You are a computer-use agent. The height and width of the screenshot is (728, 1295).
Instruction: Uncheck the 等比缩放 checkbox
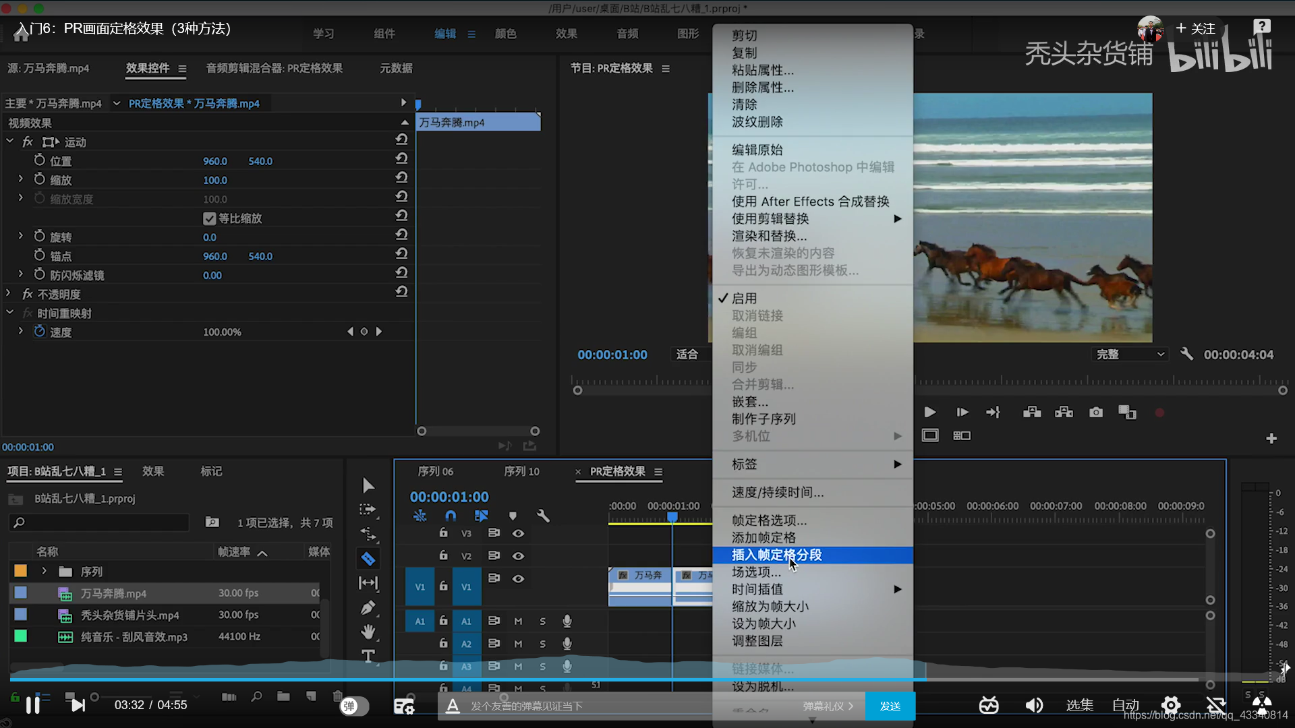209,218
